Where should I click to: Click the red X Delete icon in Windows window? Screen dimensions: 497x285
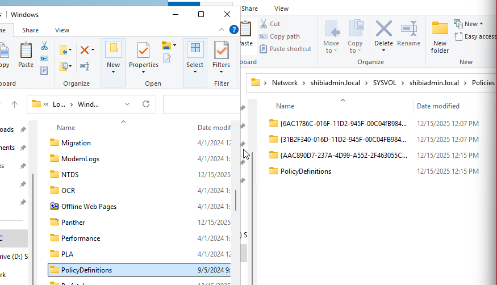point(85,50)
